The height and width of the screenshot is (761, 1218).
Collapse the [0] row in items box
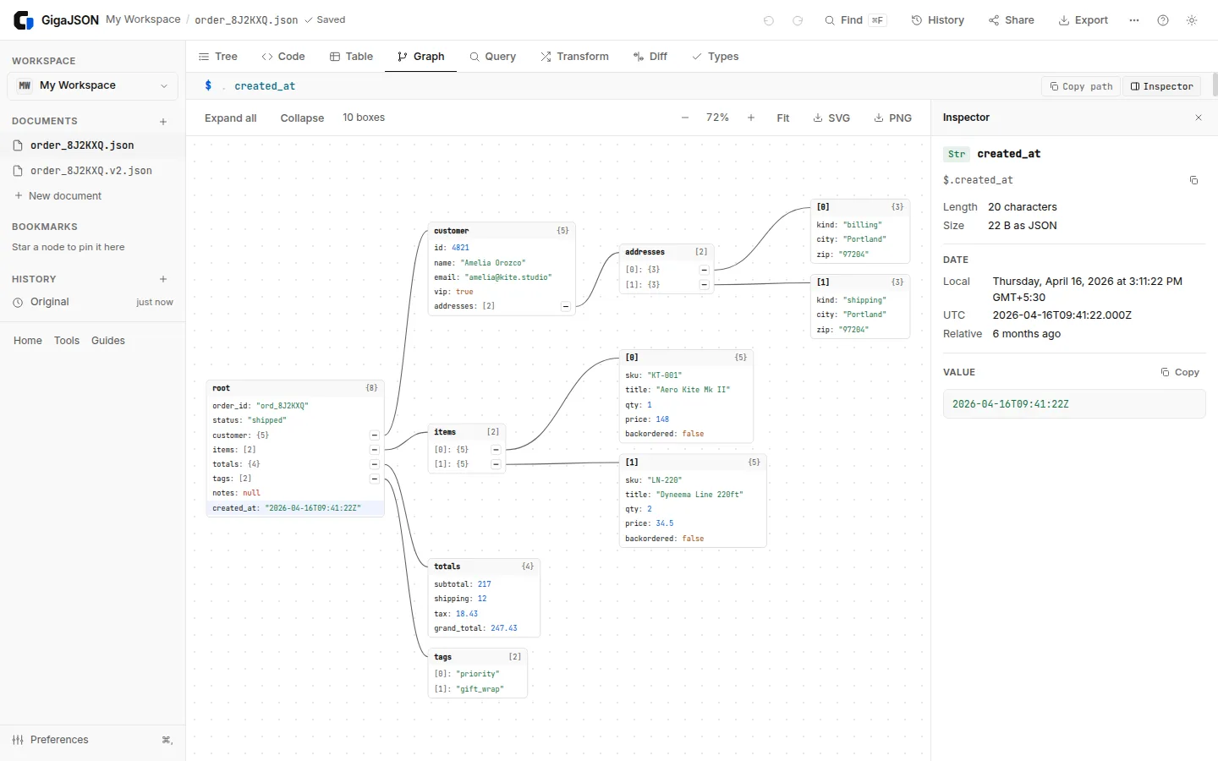tap(496, 450)
